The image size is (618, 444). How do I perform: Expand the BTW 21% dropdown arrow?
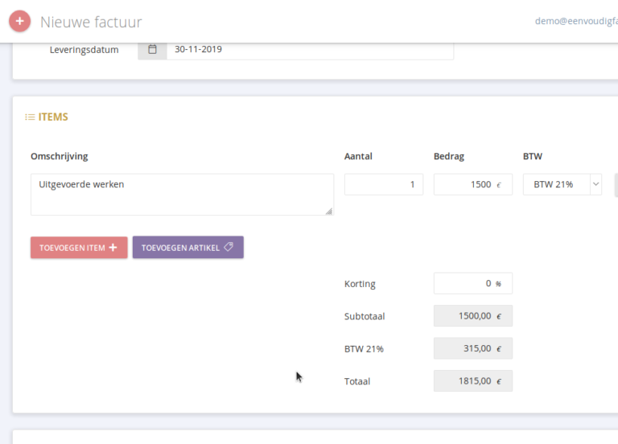[595, 184]
